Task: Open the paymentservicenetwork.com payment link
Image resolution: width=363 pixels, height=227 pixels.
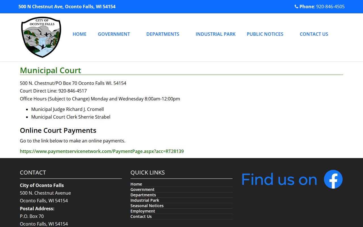Action: pos(102,151)
